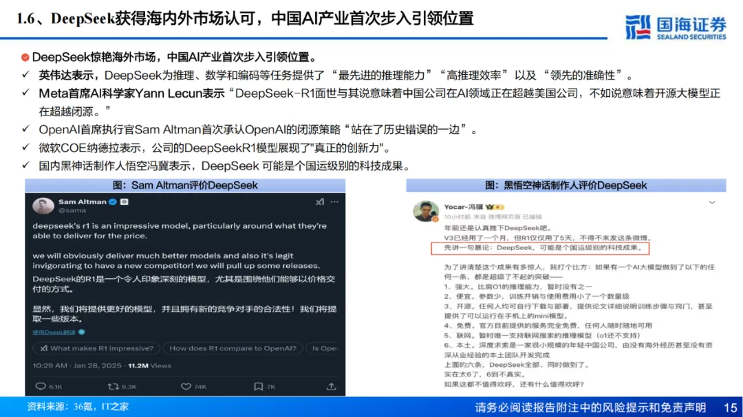743x417 pixels.
Task: Click the @sama handle
Action: click(x=72, y=210)
